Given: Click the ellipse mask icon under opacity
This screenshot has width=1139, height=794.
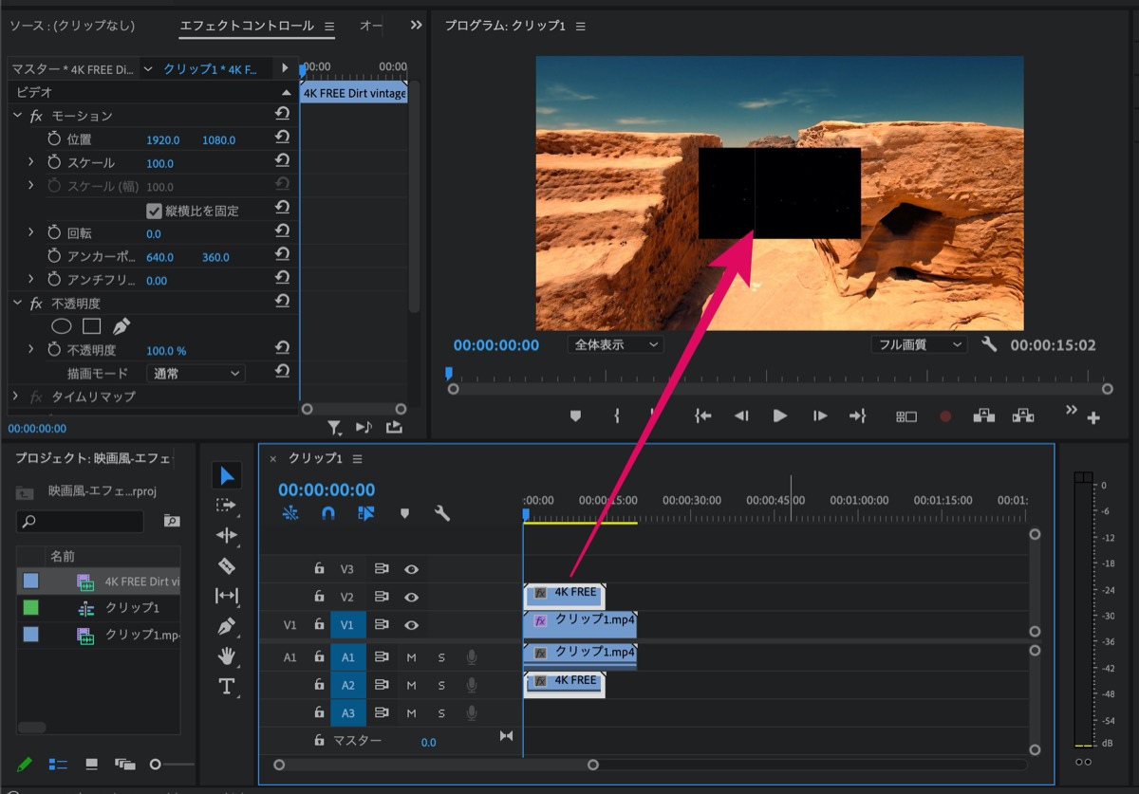Looking at the screenshot, I should click(x=61, y=326).
